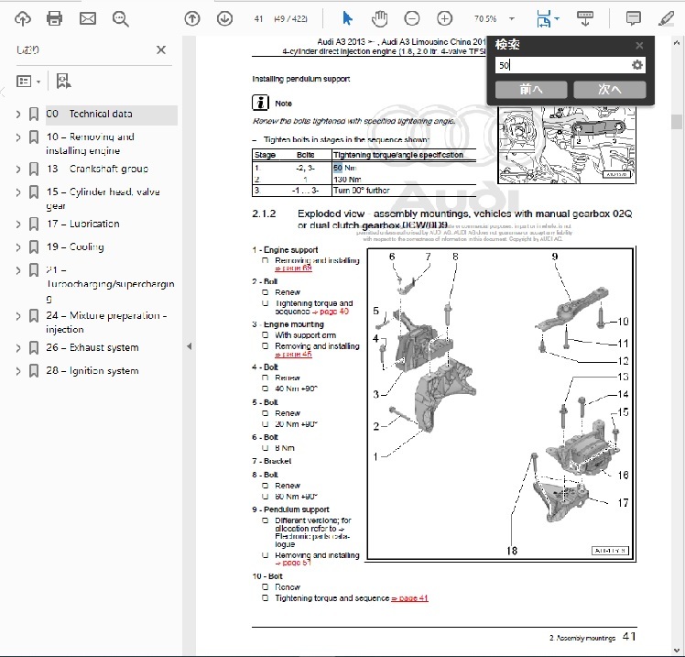Click highlighted 50 Nm table cell
685x657 pixels.
tap(344, 168)
